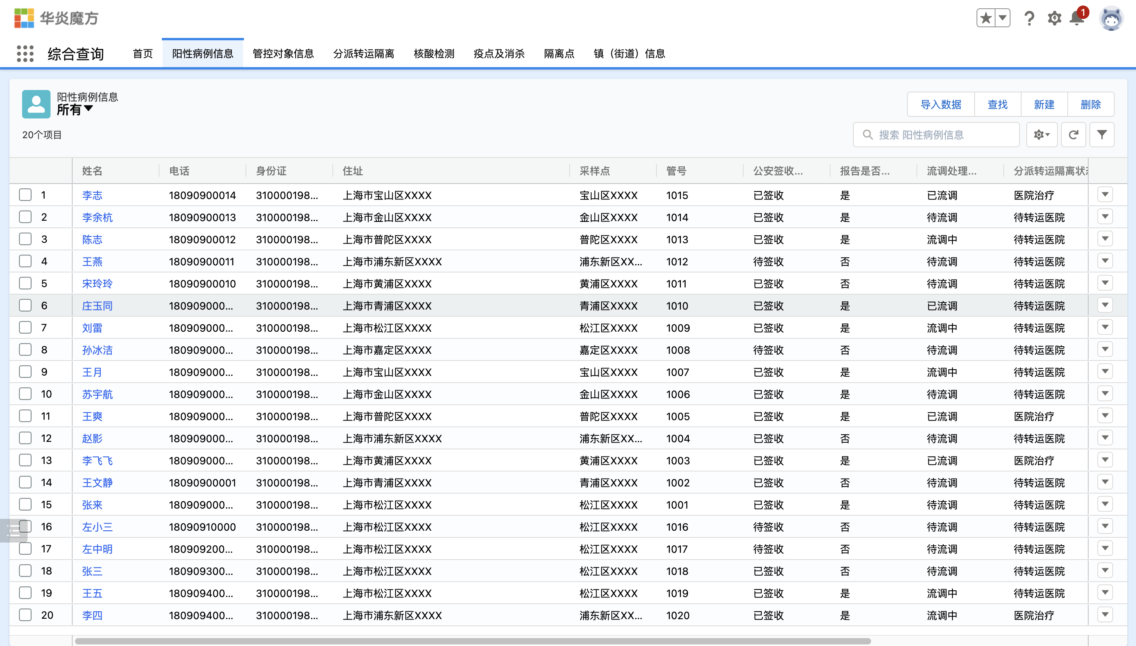The image size is (1136, 646).
Task: Open row actions dropdown for 苏宇航
Action: pyautogui.click(x=1105, y=394)
